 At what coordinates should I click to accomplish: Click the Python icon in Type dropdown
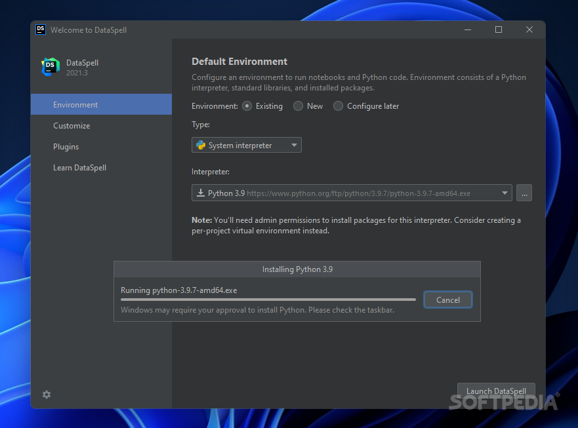pyautogui.click(x=201, y=145)
